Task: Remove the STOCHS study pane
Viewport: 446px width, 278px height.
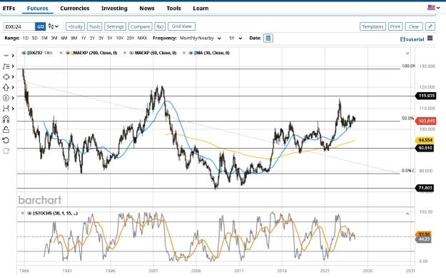Action: click(22, 214)
